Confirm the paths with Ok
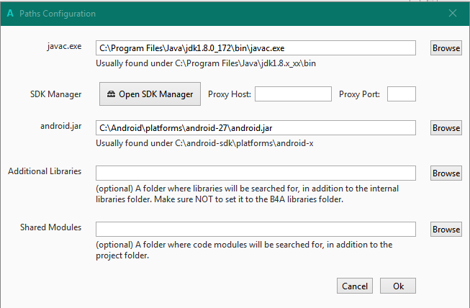This screenshot has height=308, width=470. click(398, 286)
